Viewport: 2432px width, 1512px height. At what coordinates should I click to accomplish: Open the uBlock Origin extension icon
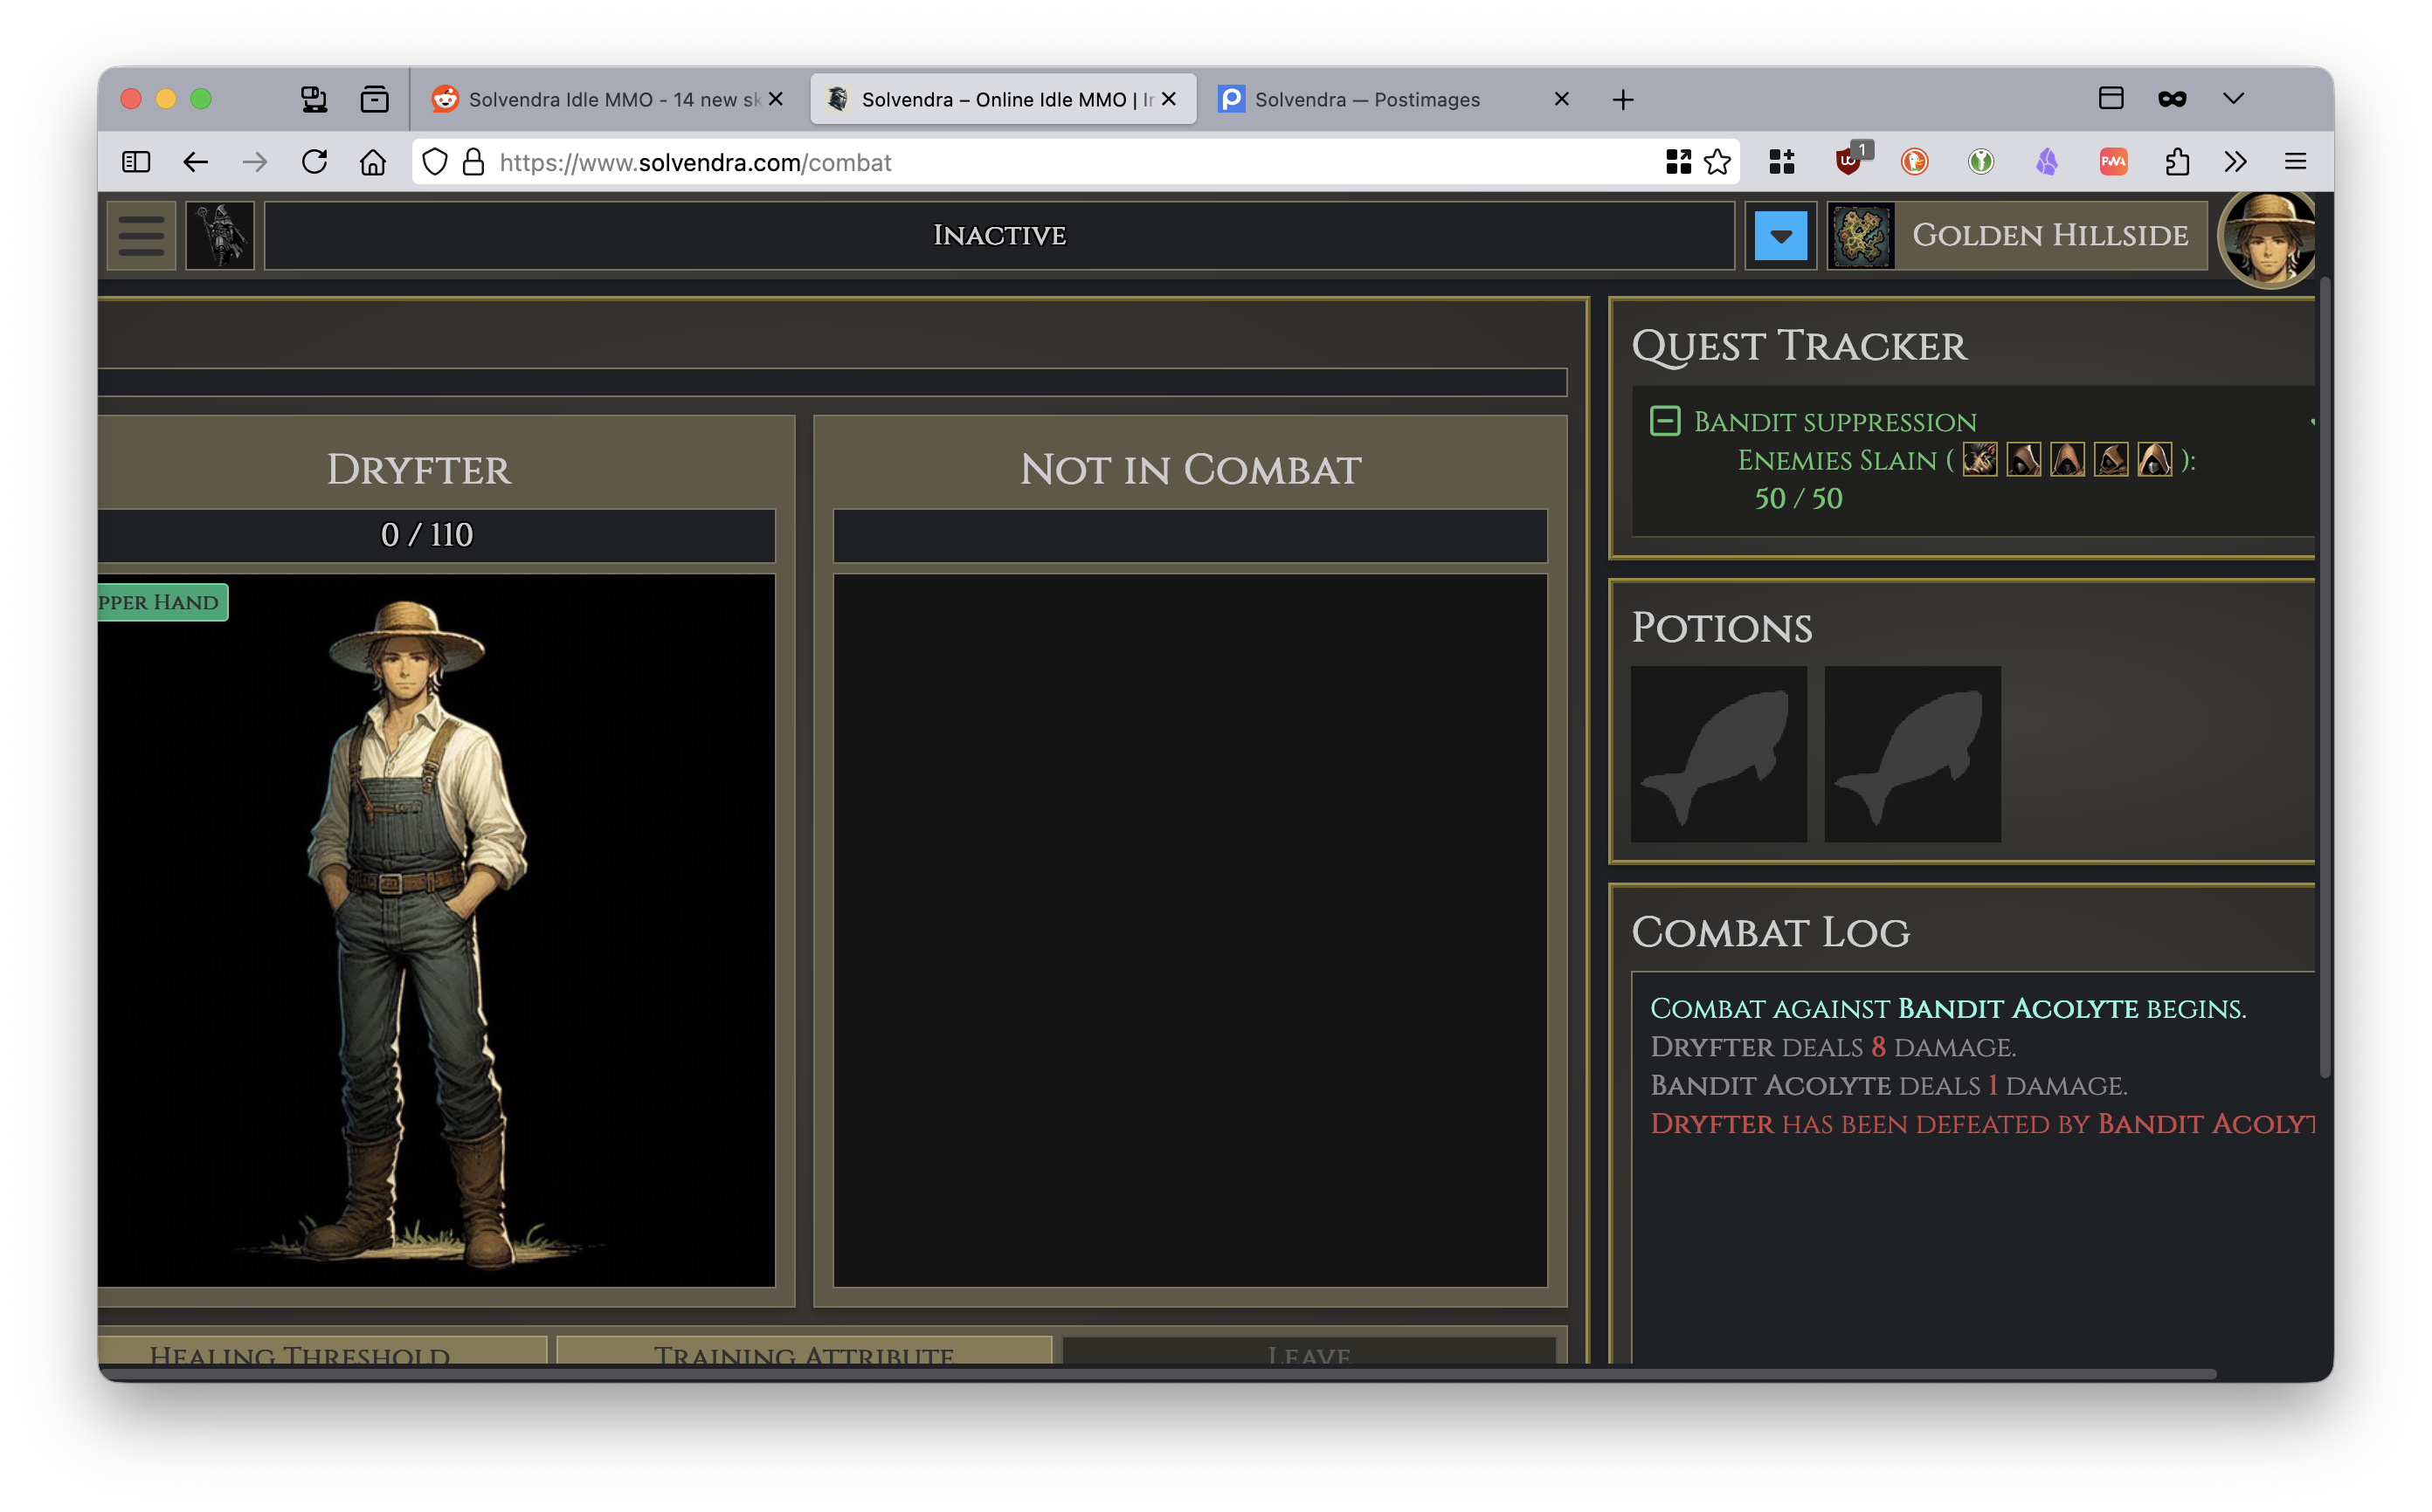(1848, 162)
